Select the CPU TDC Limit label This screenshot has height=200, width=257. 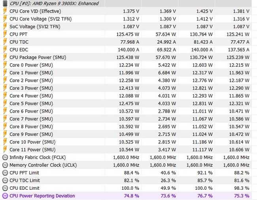point(25,181)
